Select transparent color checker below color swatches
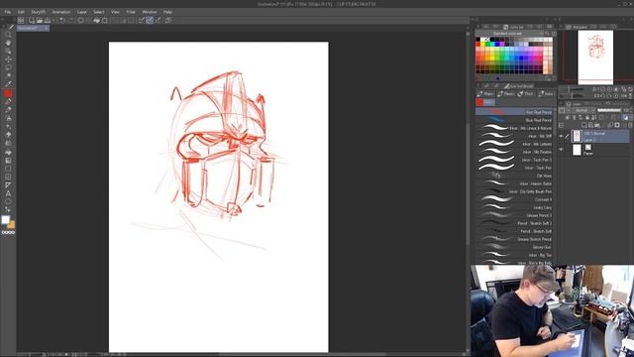This screenshot has height=357, width=634. click(8, 233)
